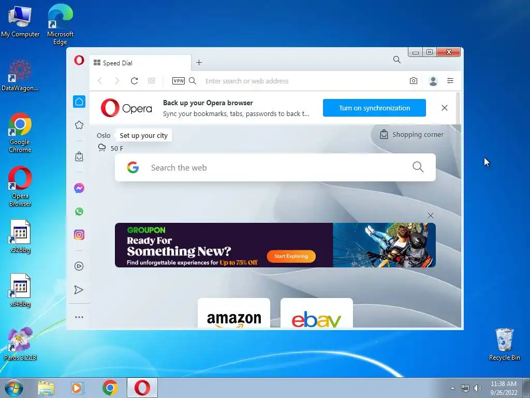Select x64dbg desktop shortcut
Image resolution: width=530 pixels, height=398 pixels.
(20, 290)
